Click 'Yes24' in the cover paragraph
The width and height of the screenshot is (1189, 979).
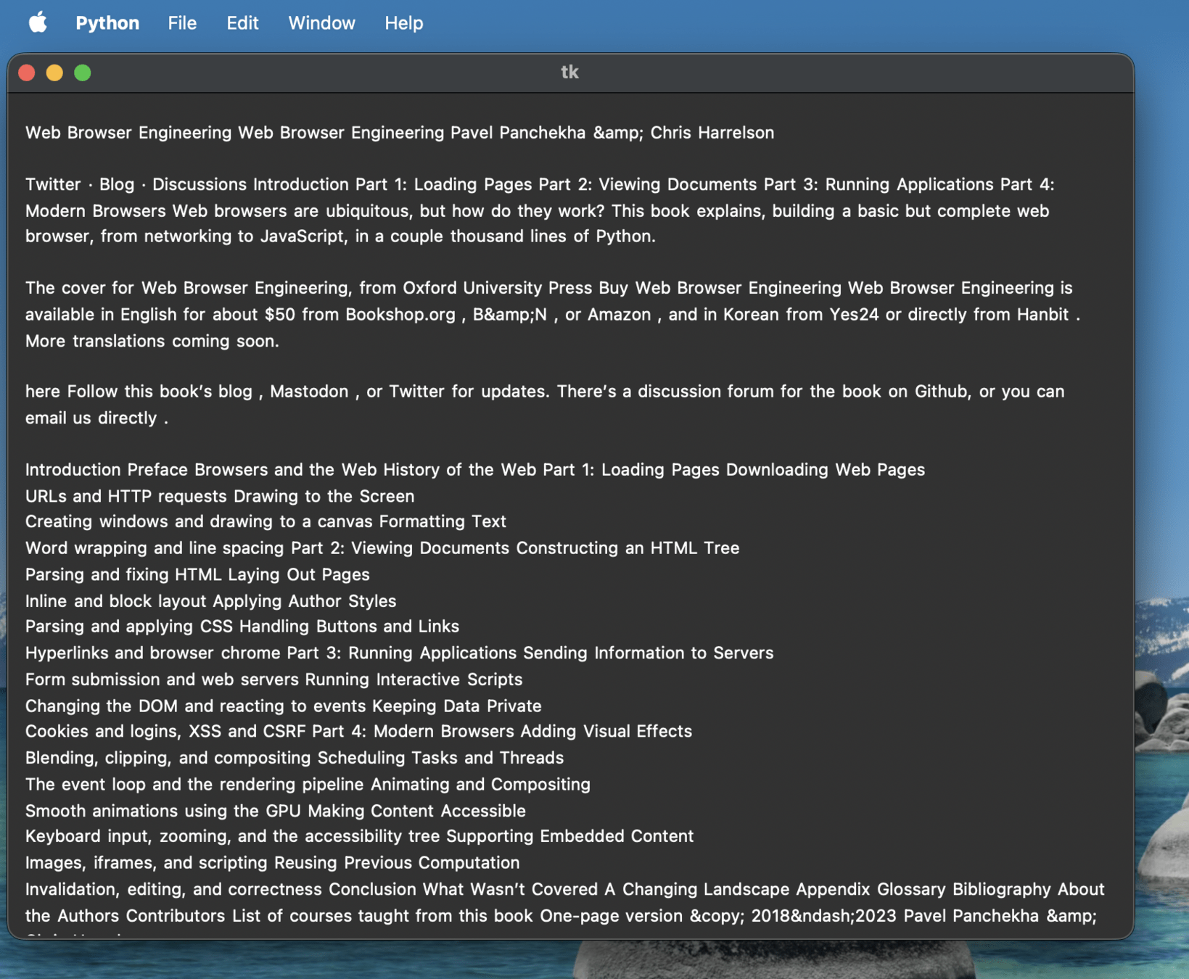[x=854, y=315]
